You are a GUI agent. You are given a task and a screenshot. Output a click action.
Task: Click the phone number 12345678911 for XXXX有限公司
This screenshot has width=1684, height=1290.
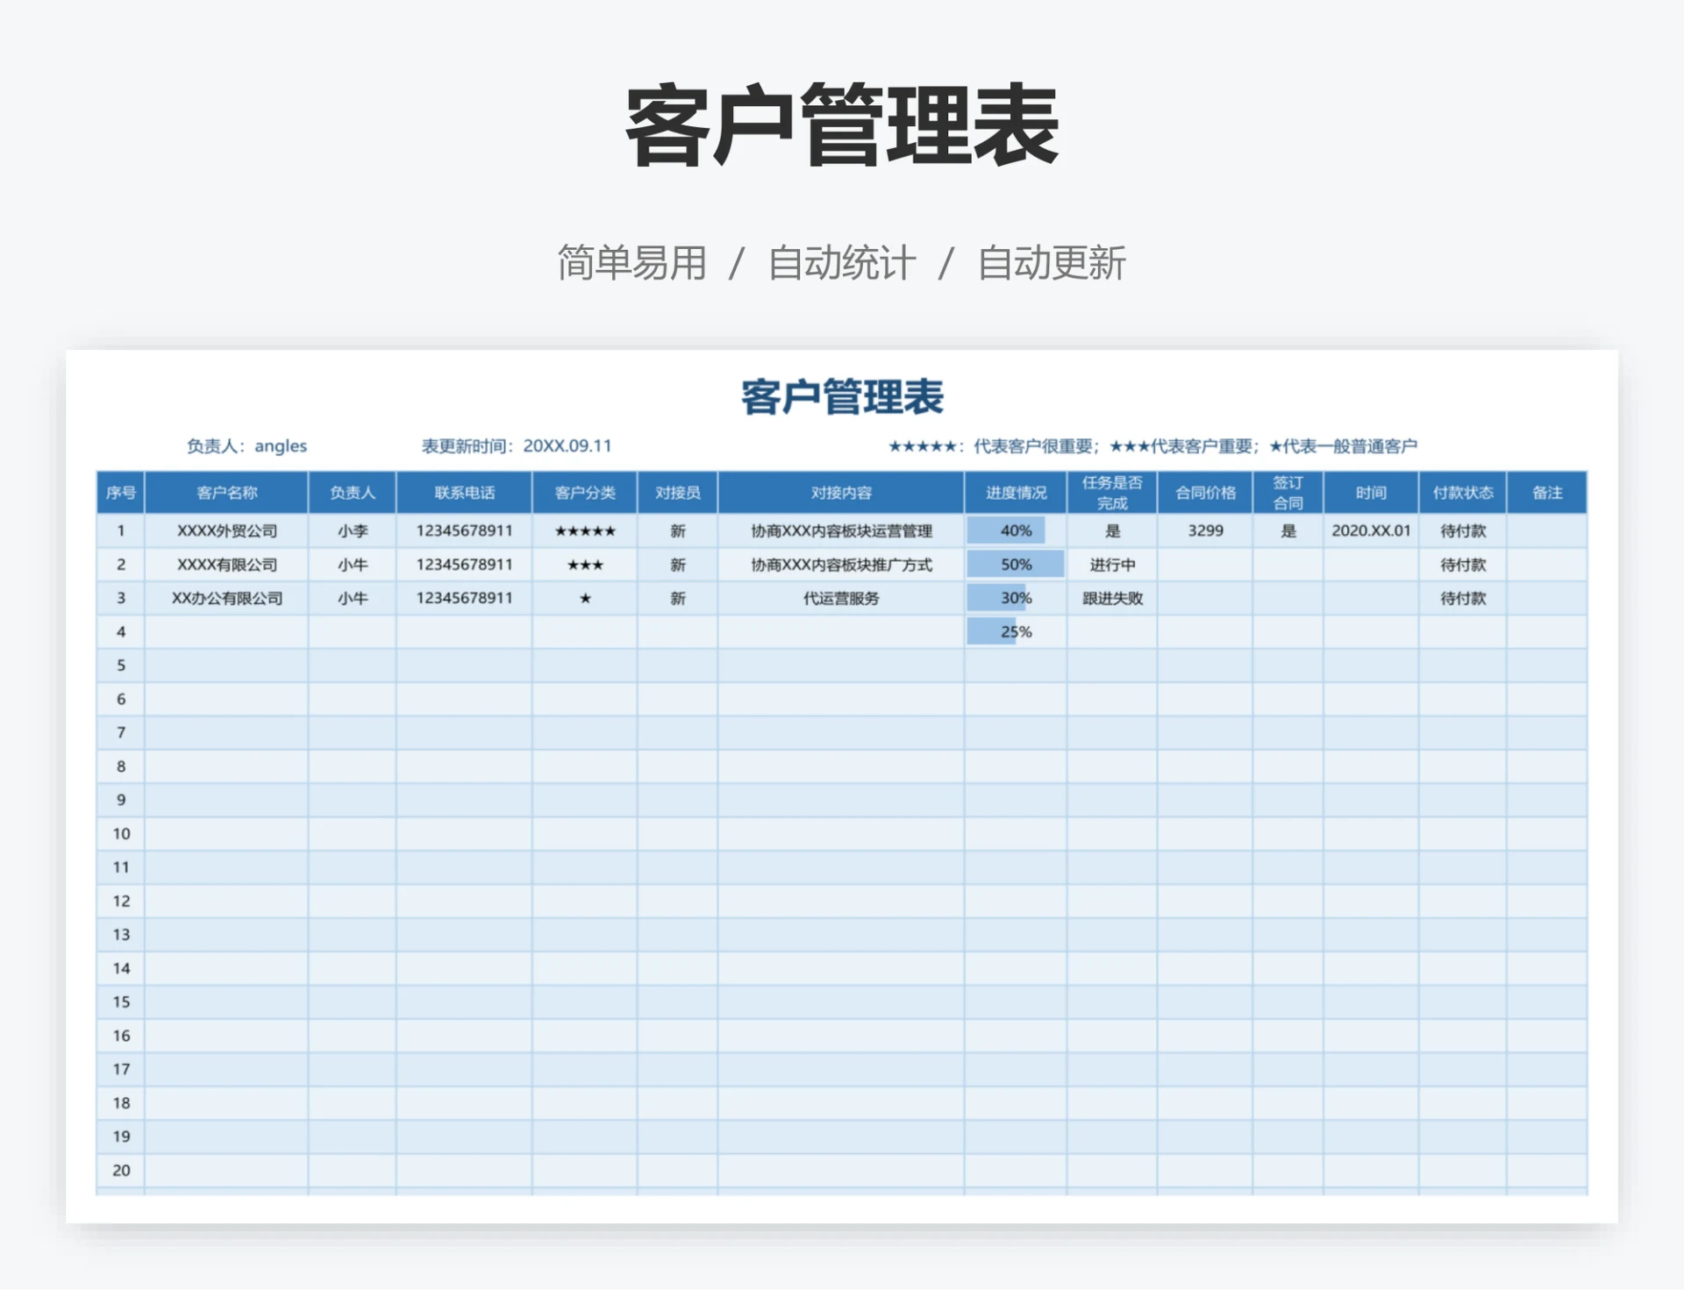tap(463, 564)
